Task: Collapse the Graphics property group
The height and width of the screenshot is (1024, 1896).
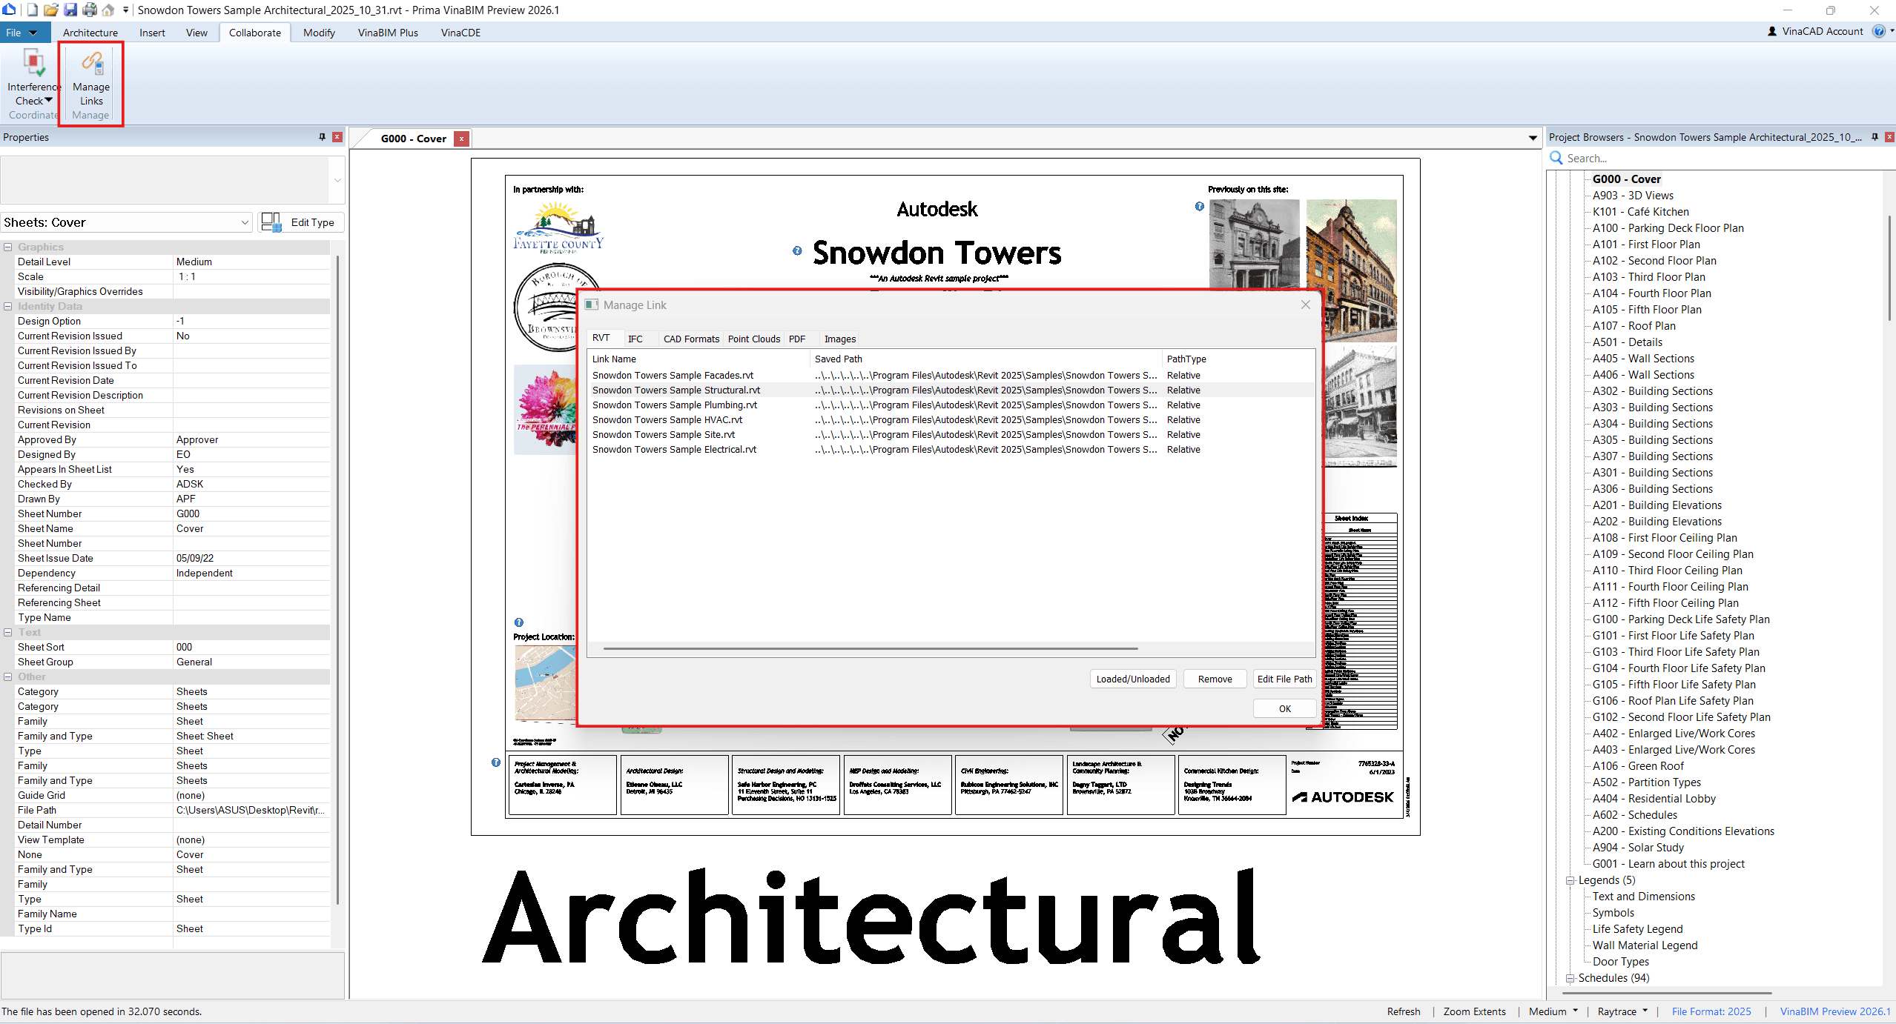Action: pyautogui.click(x=8, y=247)
